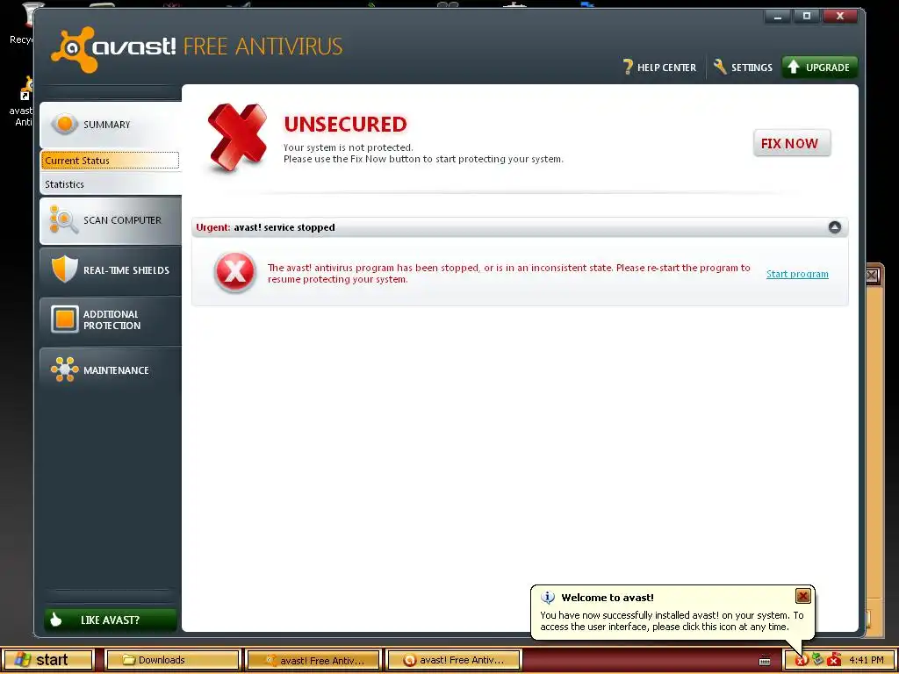Click the Like Avast? button
The height and width of the screenshot is (674, 899).
111,620
